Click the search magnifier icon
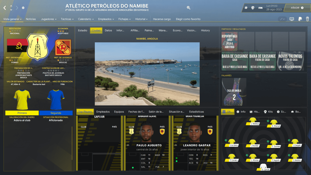This screenshot has width=311, height=175. point(188,8)
